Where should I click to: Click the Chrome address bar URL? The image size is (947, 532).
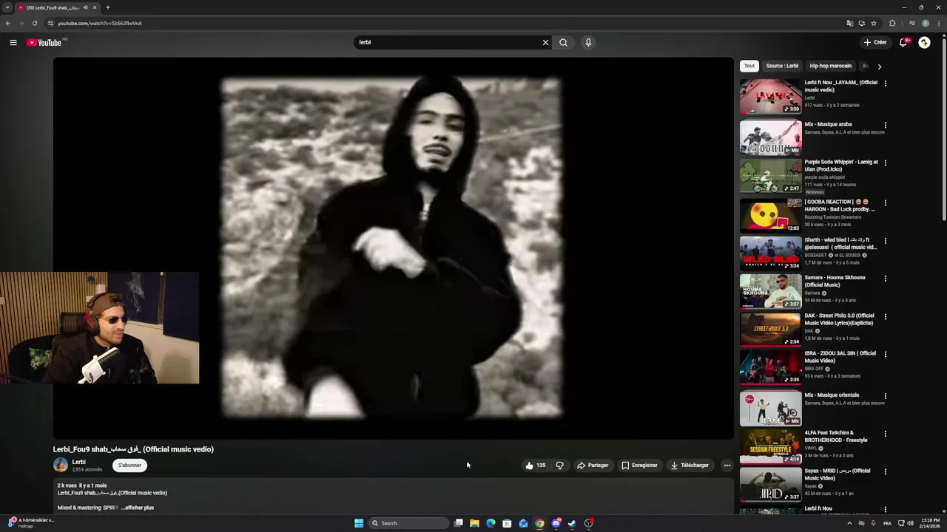pyautogui.click(x=100, y=23)
